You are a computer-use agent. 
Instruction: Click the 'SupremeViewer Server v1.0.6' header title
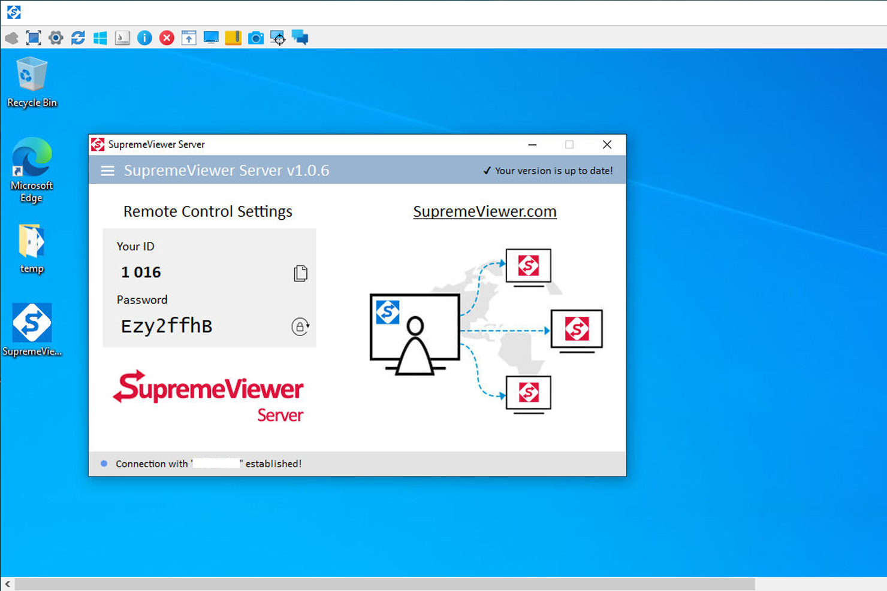(227, 171)
